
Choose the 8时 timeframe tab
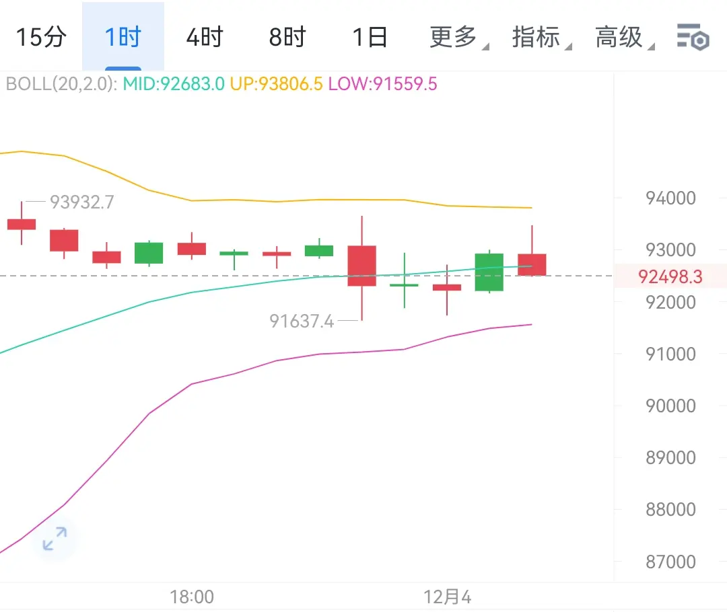287,36
